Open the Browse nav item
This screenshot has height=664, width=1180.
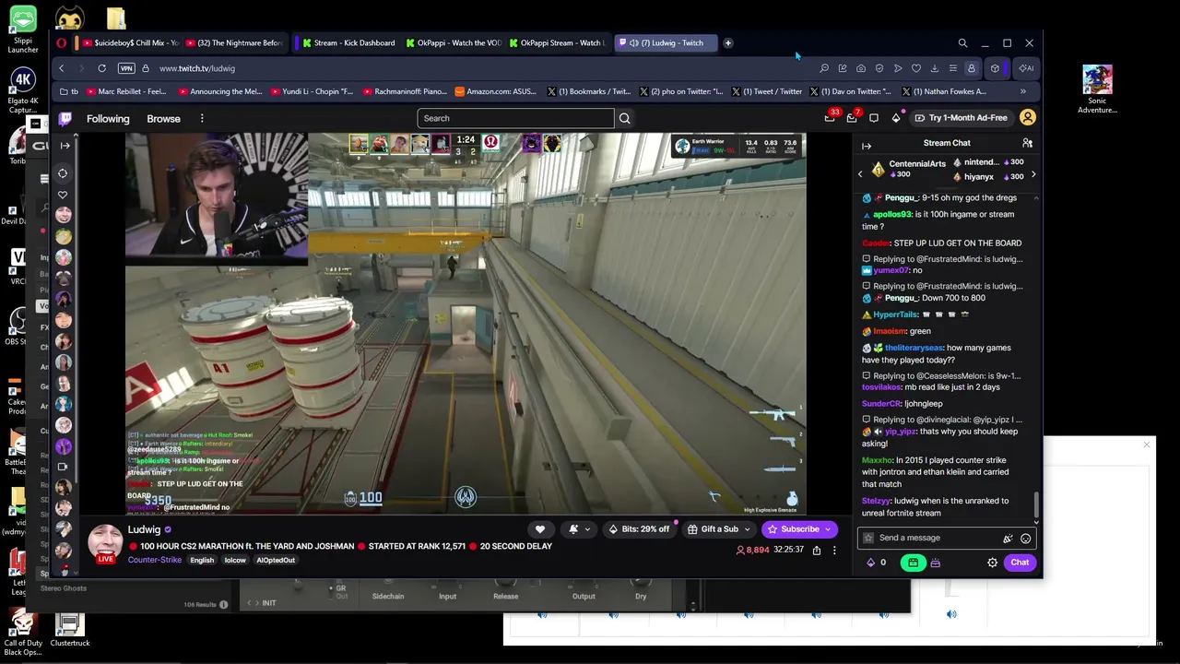(163, 118)
